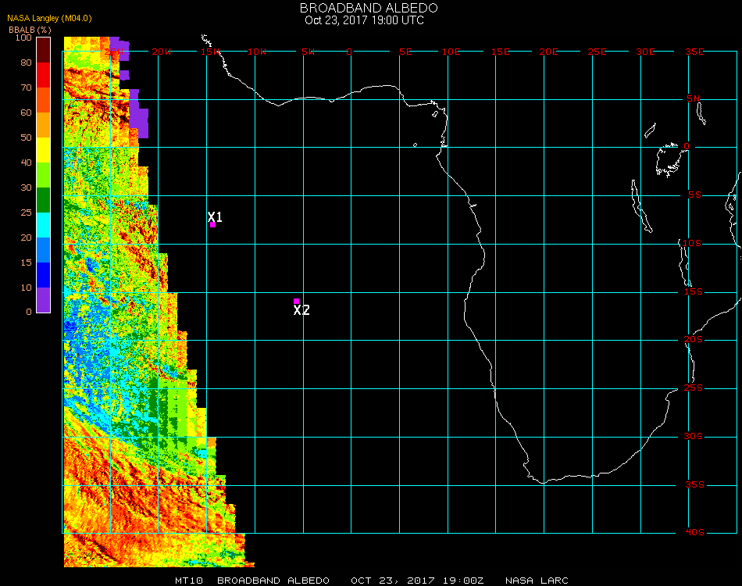Select the cyan 20-25 legend swatch
This screenshot has height=586, width=742.
(x=44, y=225)
